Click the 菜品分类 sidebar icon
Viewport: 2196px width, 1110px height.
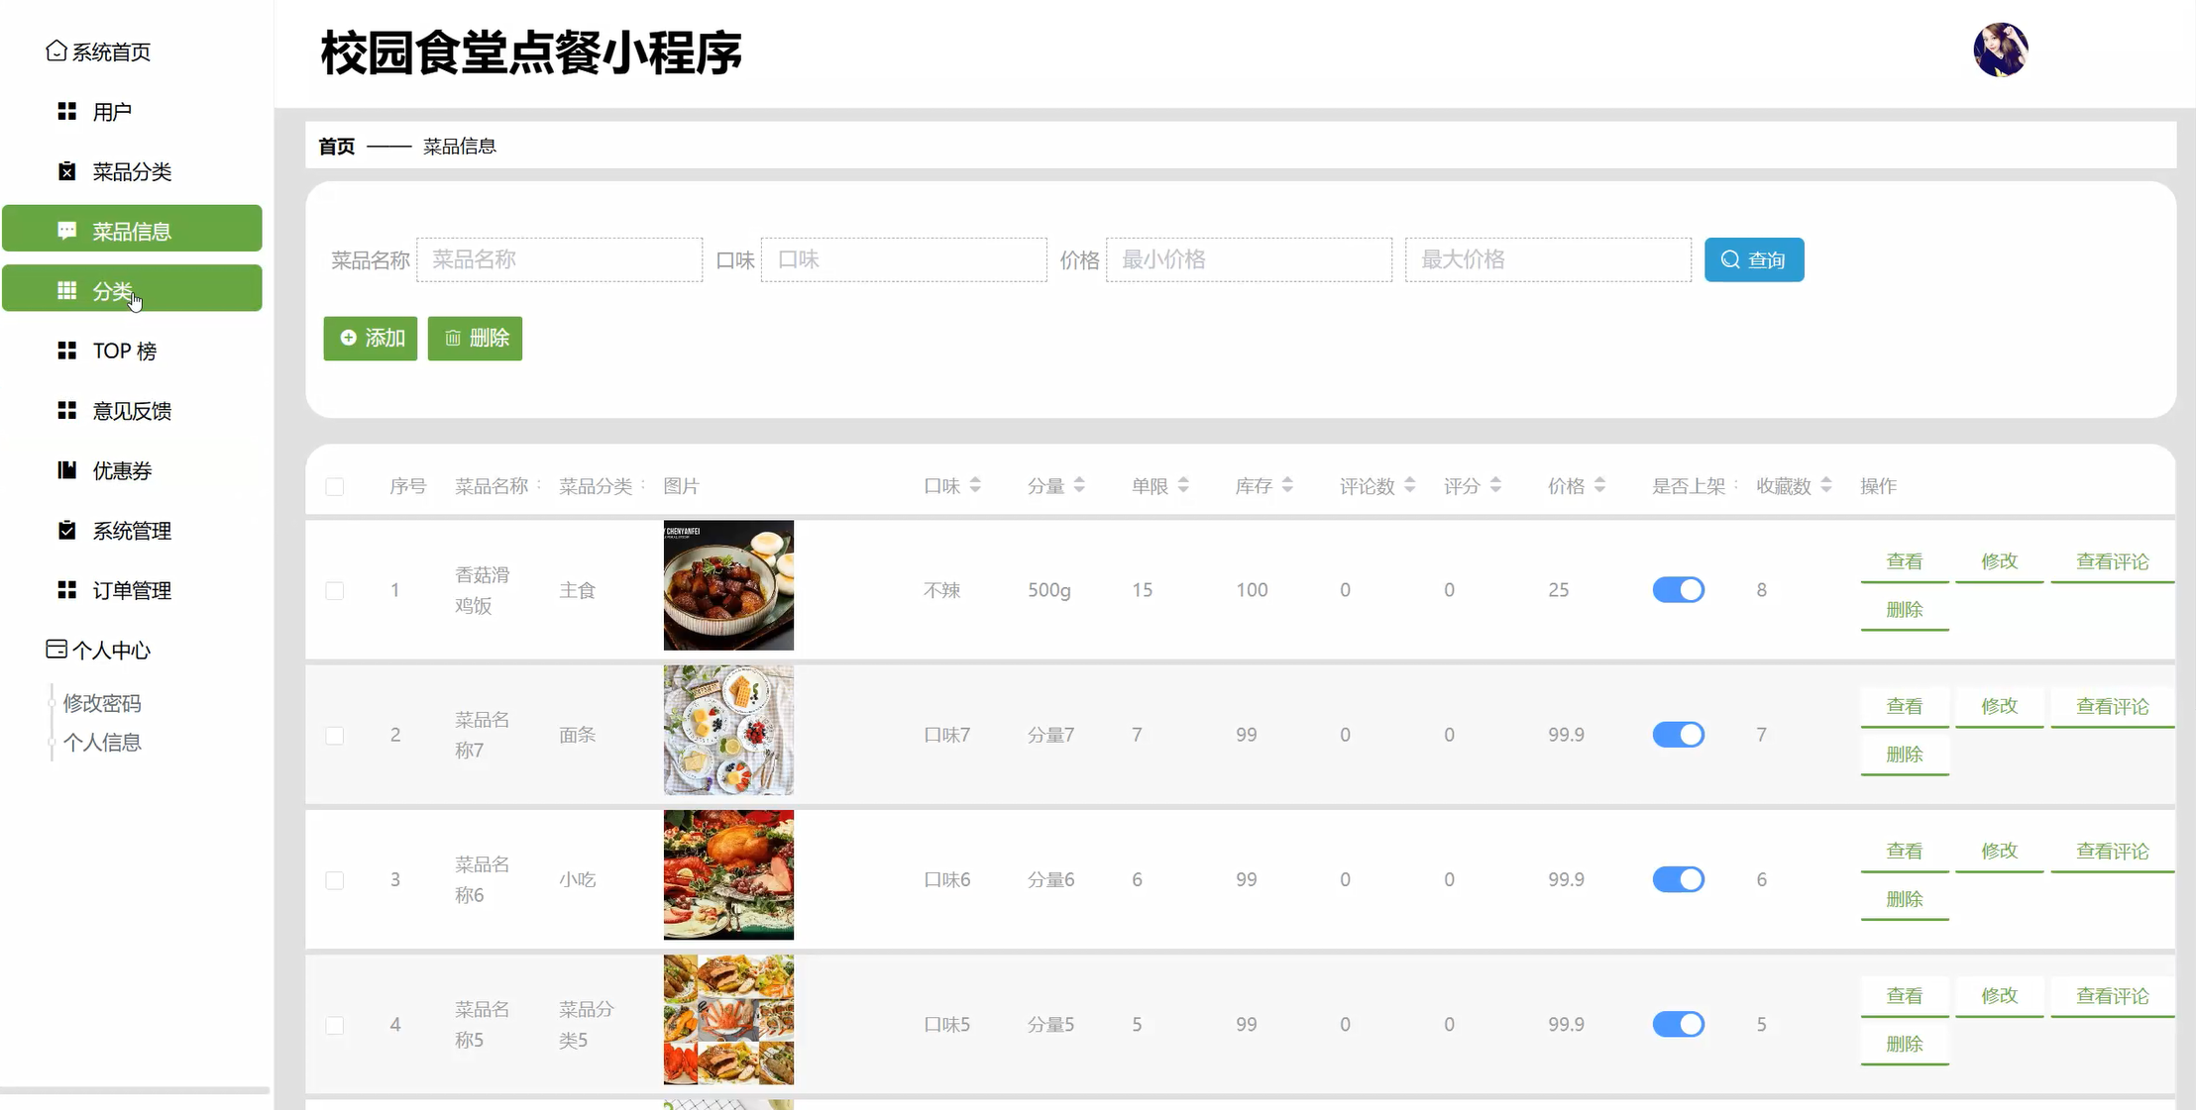pos(66,171)
